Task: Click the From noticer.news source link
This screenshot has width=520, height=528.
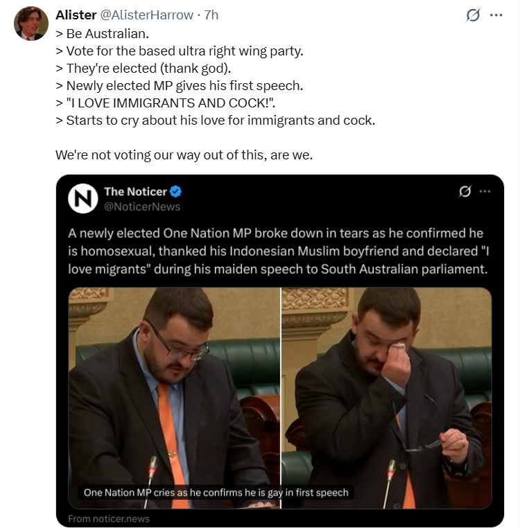Action: [x=109, y=519]
